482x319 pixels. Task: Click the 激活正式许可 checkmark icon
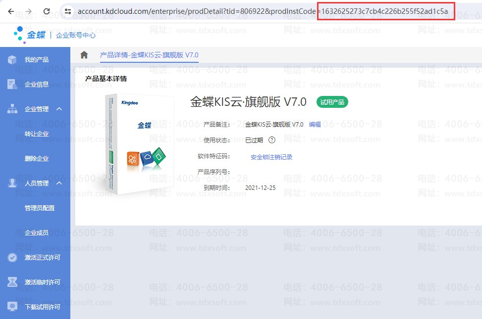pos(12,257)
